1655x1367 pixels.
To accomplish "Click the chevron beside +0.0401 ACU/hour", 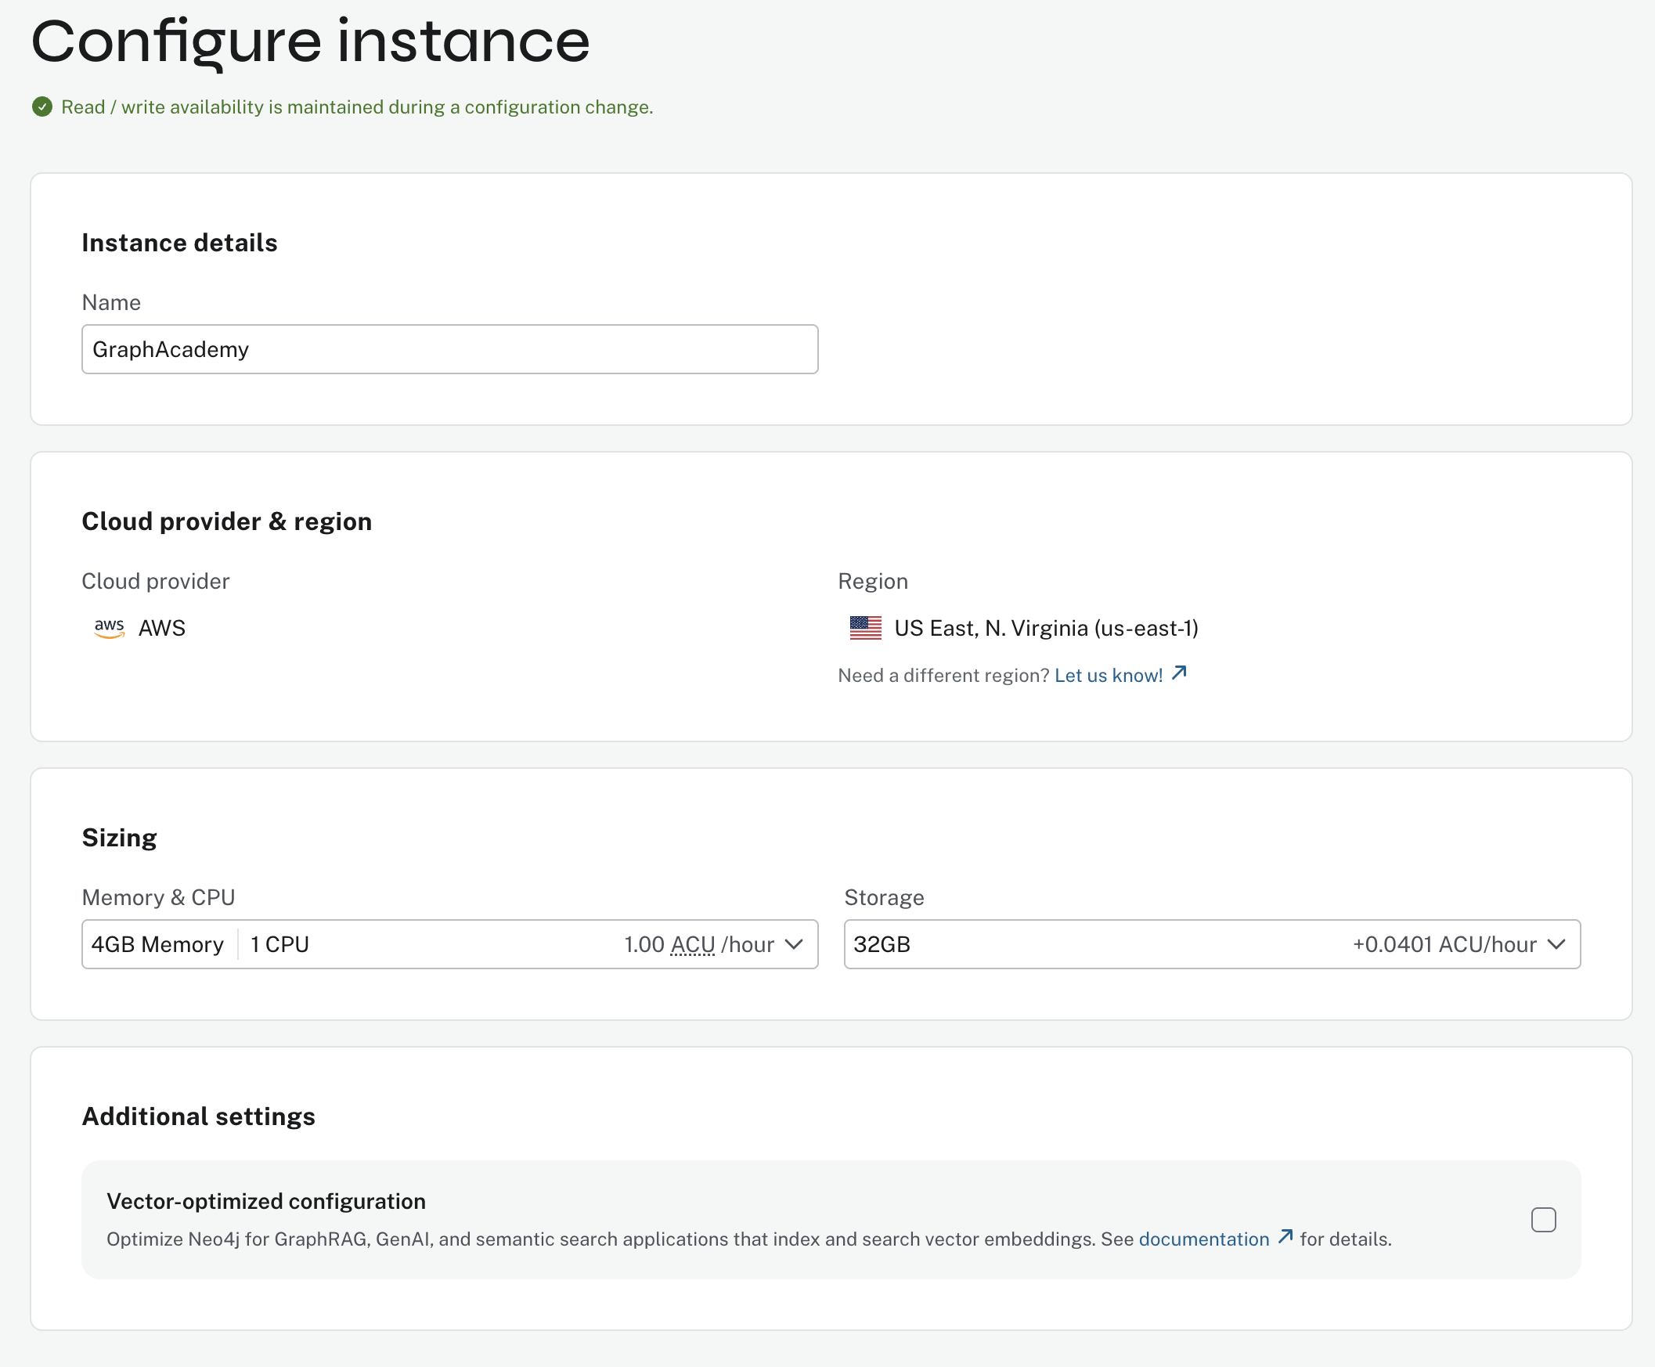I will tap(1556, 944).
